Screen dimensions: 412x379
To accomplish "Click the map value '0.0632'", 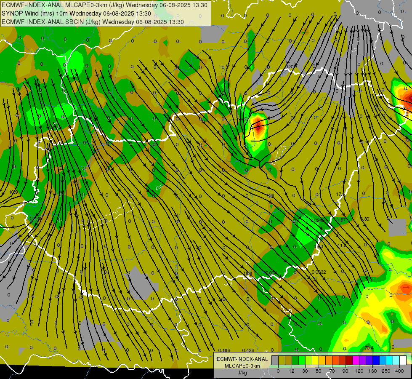I will [x=319, y=272].
